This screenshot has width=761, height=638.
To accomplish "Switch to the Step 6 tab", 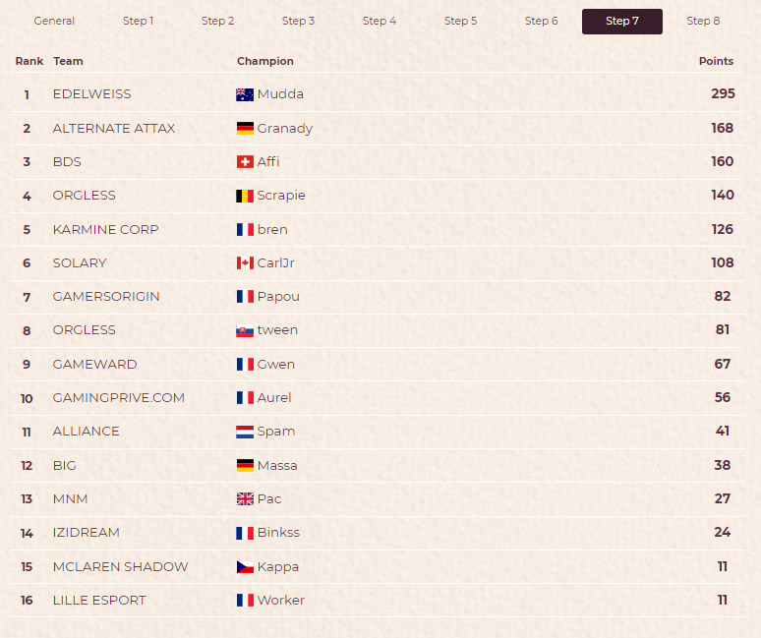I will [541, 21].
